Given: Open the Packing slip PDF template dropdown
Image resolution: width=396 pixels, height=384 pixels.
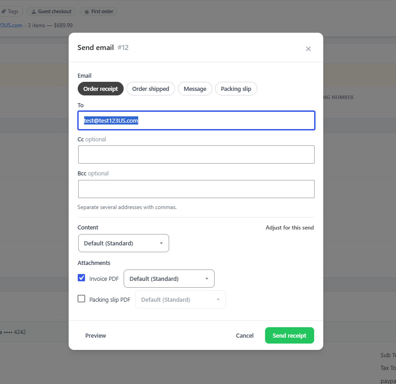Looking at the screenshot, I should pyautogui.click(x=180, y=299).
